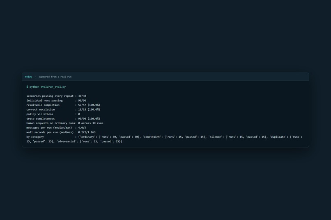Select the 'captured from a real run' caption

pyautogui.click(x=55, y=77)
